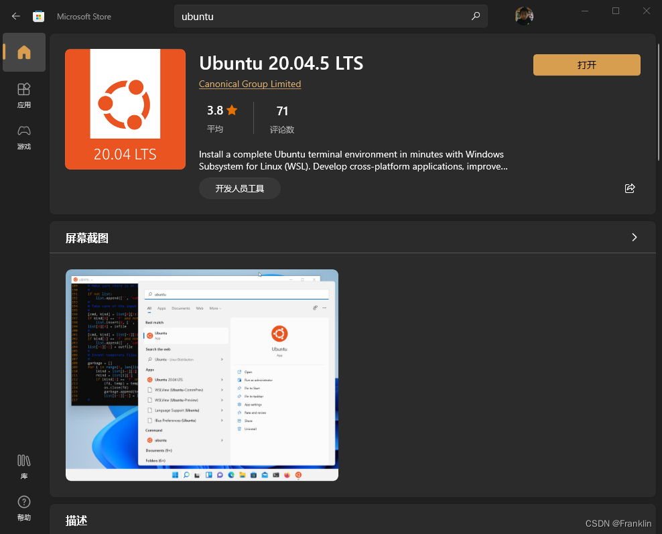Click the back arrow

[15, 15]
